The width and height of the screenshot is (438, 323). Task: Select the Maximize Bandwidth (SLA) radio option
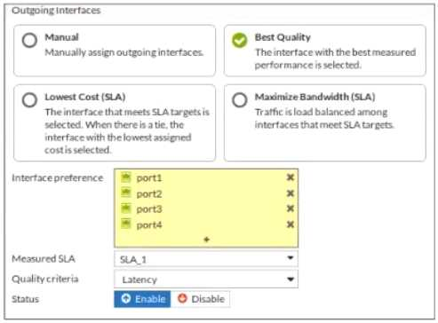click(240, 100)
